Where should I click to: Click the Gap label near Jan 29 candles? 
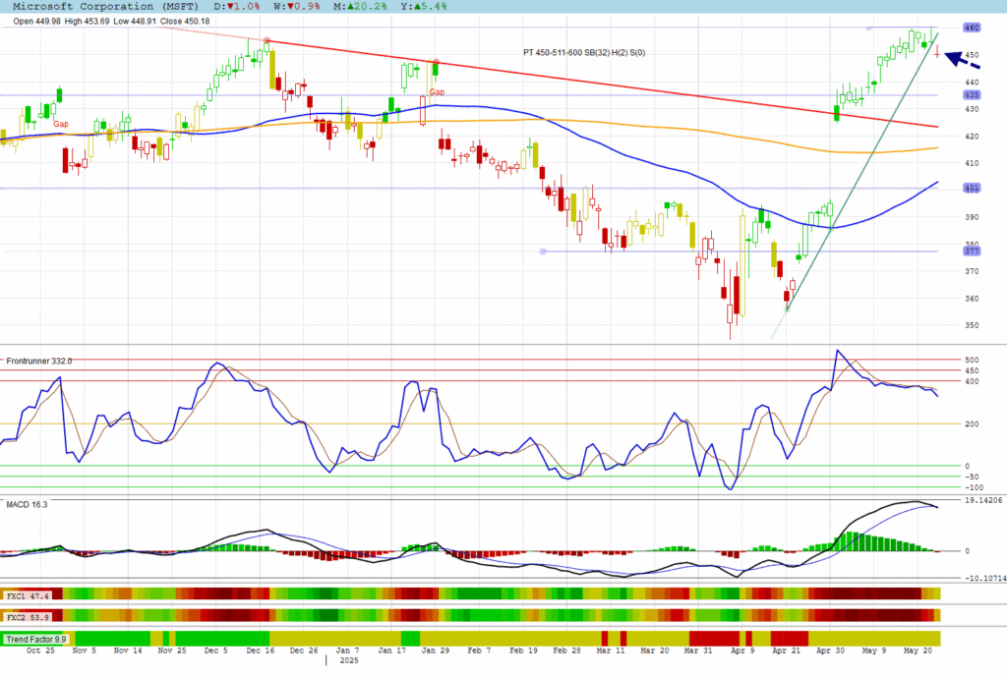coord(437,92)
